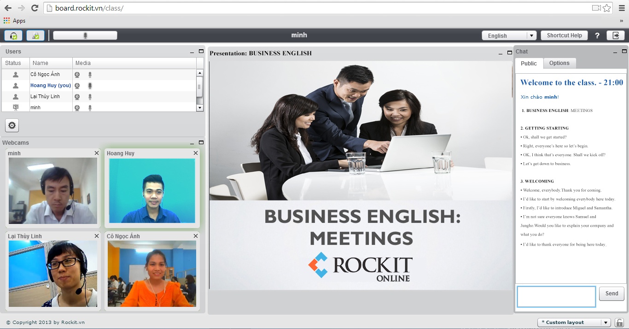Select the Public chat tab
Image resolution: width=629 pixels, height=329 pixels.
[x=529, y=63]
